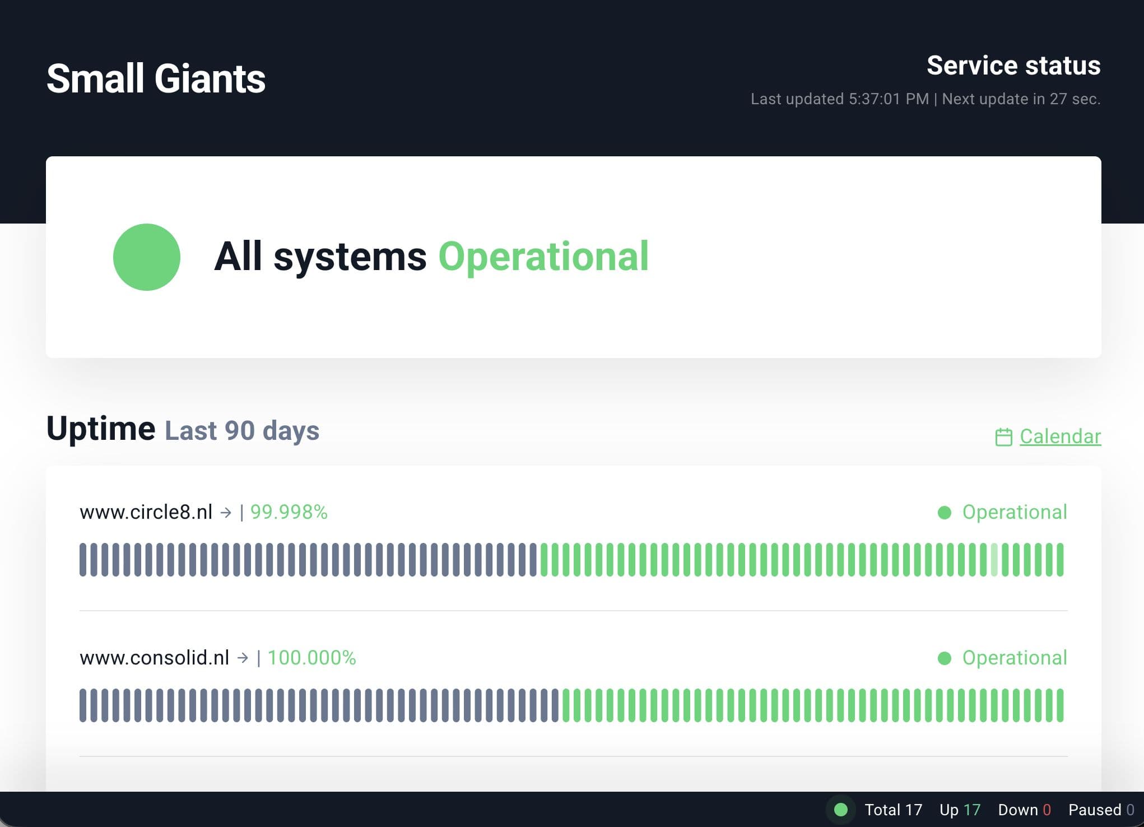The width and height of the screenshot is (1144, 827).
Task: Click the arrow icon next to www.circle8.nl
Action: (226, 512)
